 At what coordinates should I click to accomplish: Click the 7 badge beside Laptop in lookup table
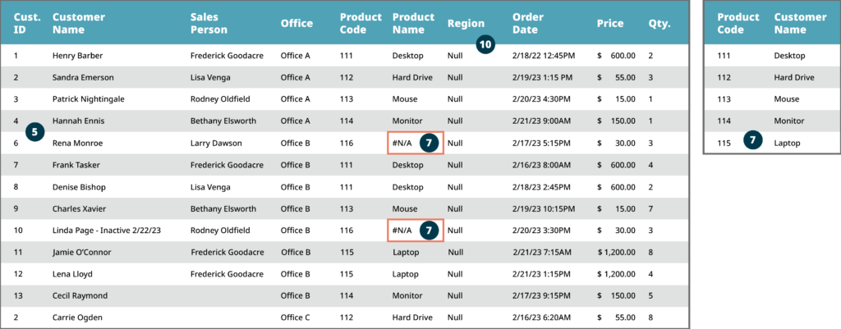point(753,139)
